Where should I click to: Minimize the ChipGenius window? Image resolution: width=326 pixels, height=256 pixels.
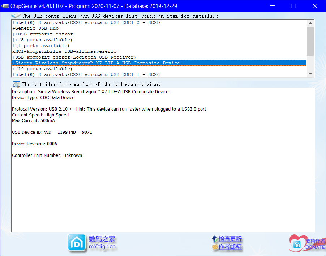273,6
